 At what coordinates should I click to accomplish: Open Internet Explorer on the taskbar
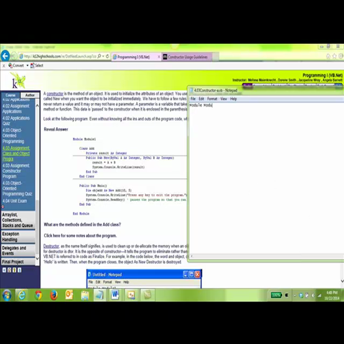click(x=22, y=295)
